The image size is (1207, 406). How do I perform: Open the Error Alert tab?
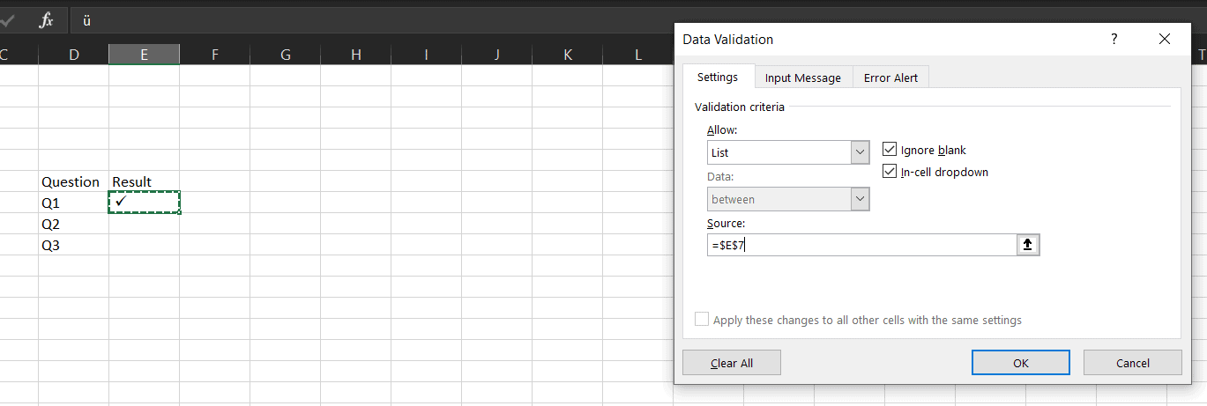click(x=890, y=78)
